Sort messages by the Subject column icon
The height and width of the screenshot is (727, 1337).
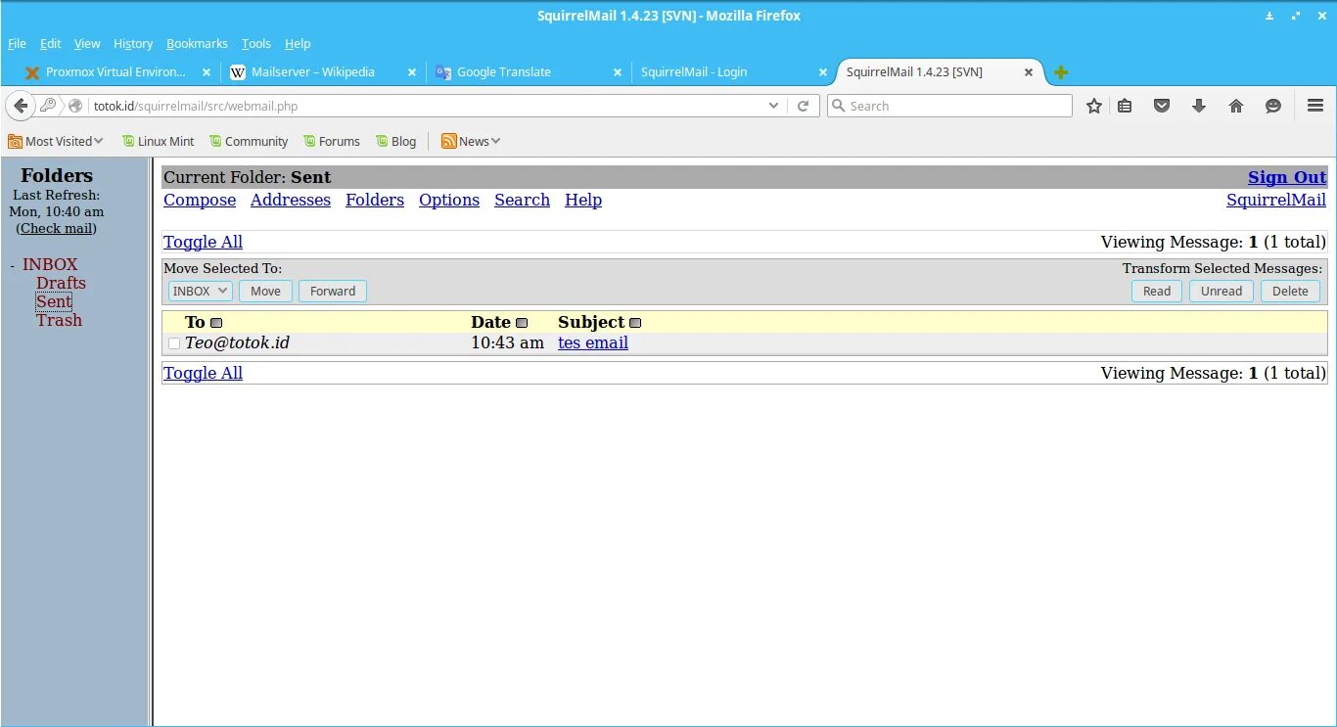635,323
